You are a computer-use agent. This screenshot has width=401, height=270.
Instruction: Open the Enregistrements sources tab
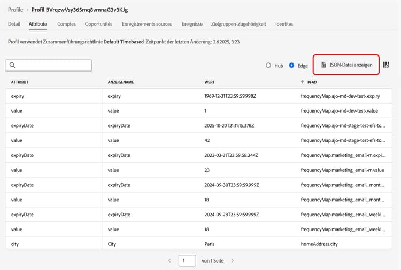(x=146, y=24)
